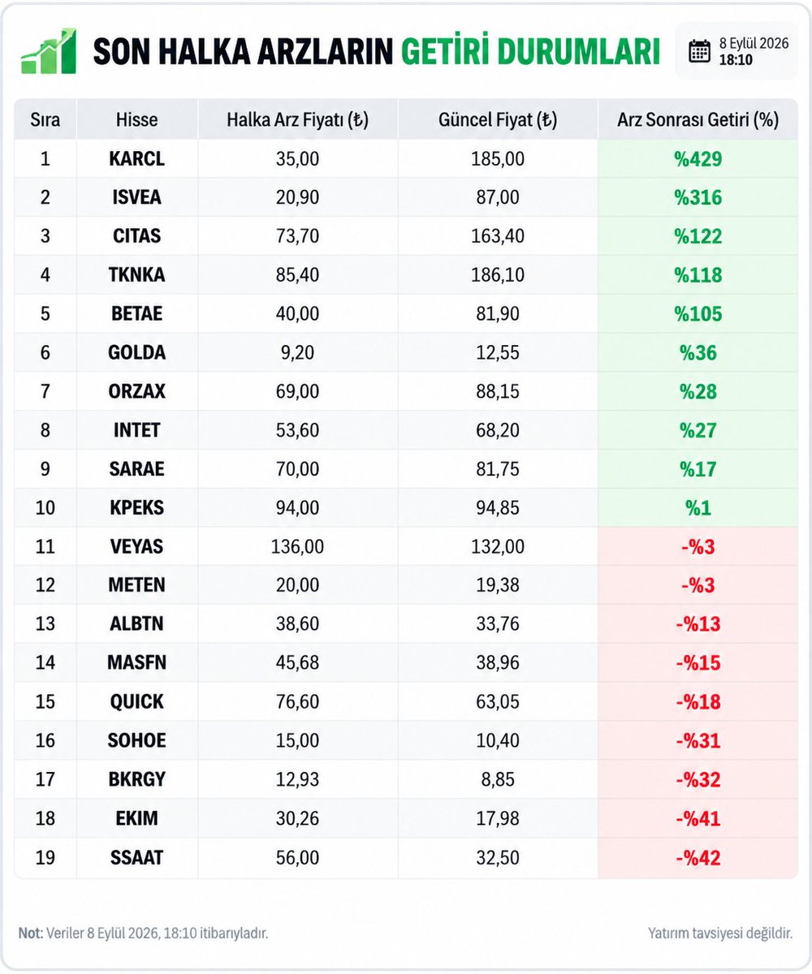Click the %118 return value for TKNKA
812x974 pixels.
[x=698, y=275]
